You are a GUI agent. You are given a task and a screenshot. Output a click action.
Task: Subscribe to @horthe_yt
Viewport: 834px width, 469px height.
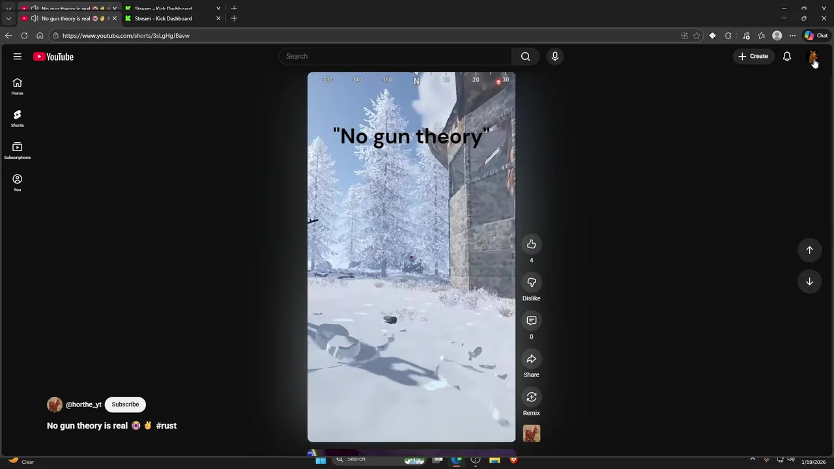[125, 405]
